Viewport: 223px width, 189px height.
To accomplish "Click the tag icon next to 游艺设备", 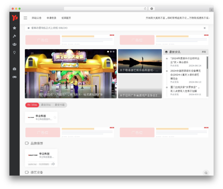I will click(27, 172).
